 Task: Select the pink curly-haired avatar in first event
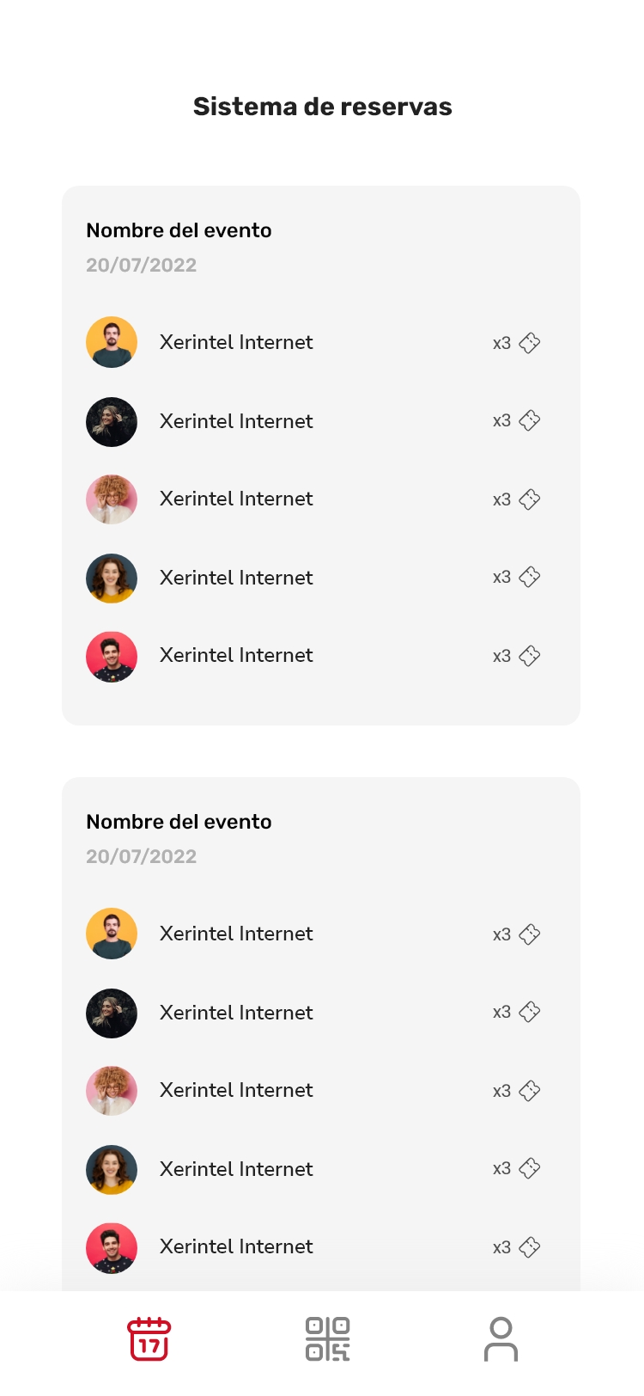pos(112,499)
